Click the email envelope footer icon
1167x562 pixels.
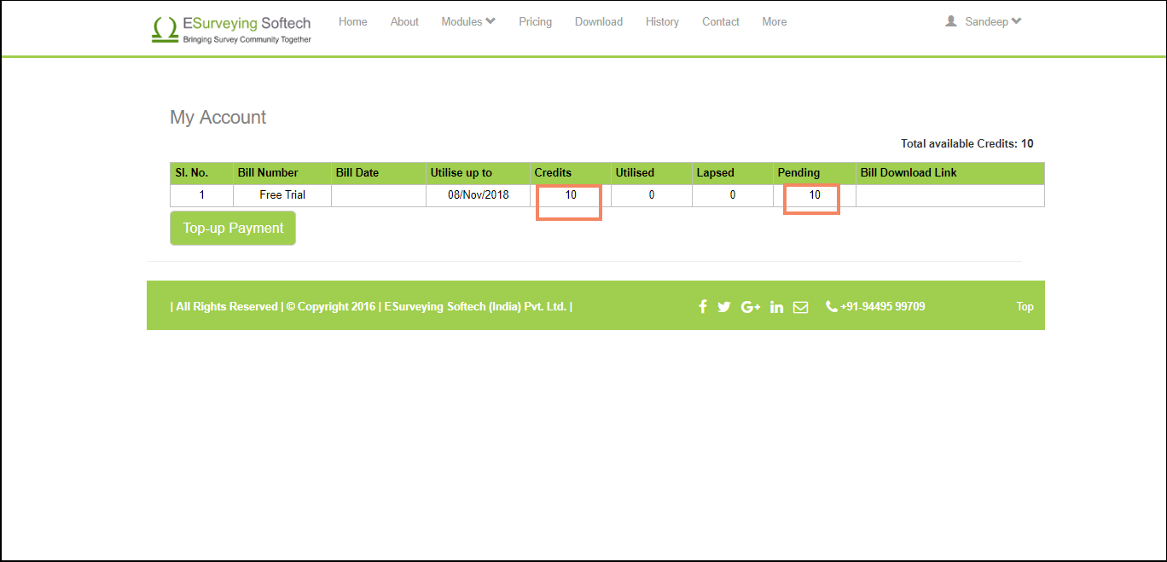[x=800, y=307]
